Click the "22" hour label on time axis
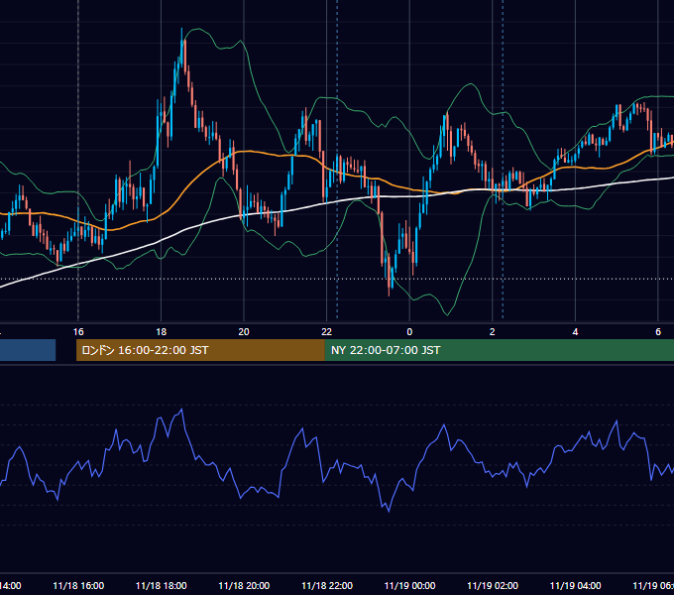 point(327,332)
